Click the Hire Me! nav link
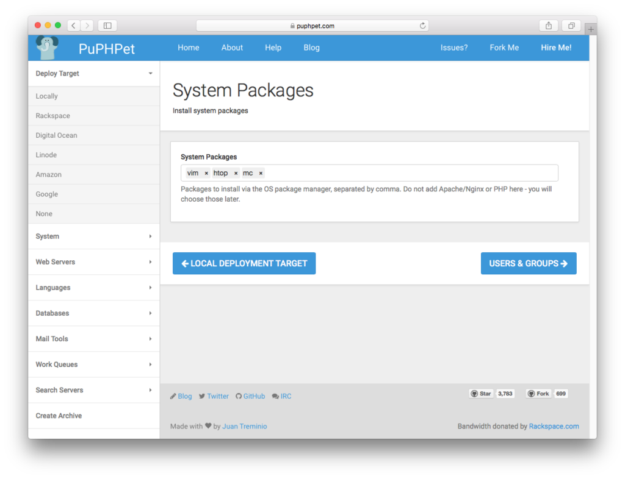 point(556,48)
